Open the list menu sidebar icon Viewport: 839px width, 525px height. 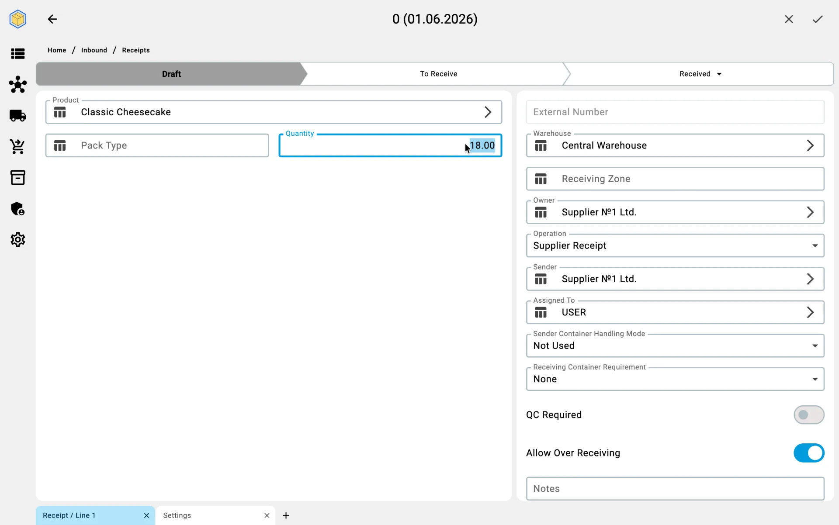pos(18,54)
